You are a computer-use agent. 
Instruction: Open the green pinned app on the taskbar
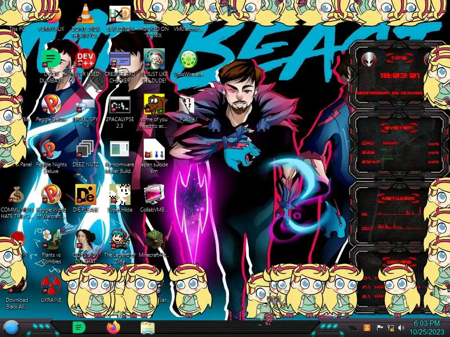click(79, 327)
